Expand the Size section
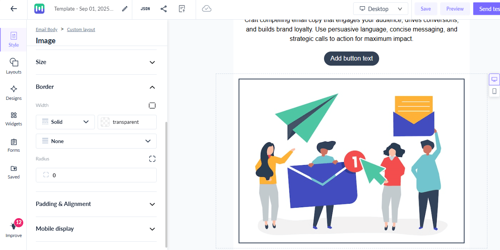Viewport: 500px width, 250px height. (x=96, y=62)
